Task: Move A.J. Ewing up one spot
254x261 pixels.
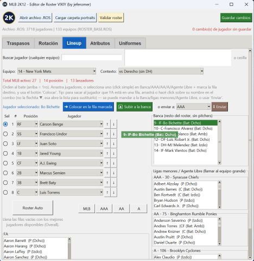Action: pyautogui.click(x=107, y=163)
